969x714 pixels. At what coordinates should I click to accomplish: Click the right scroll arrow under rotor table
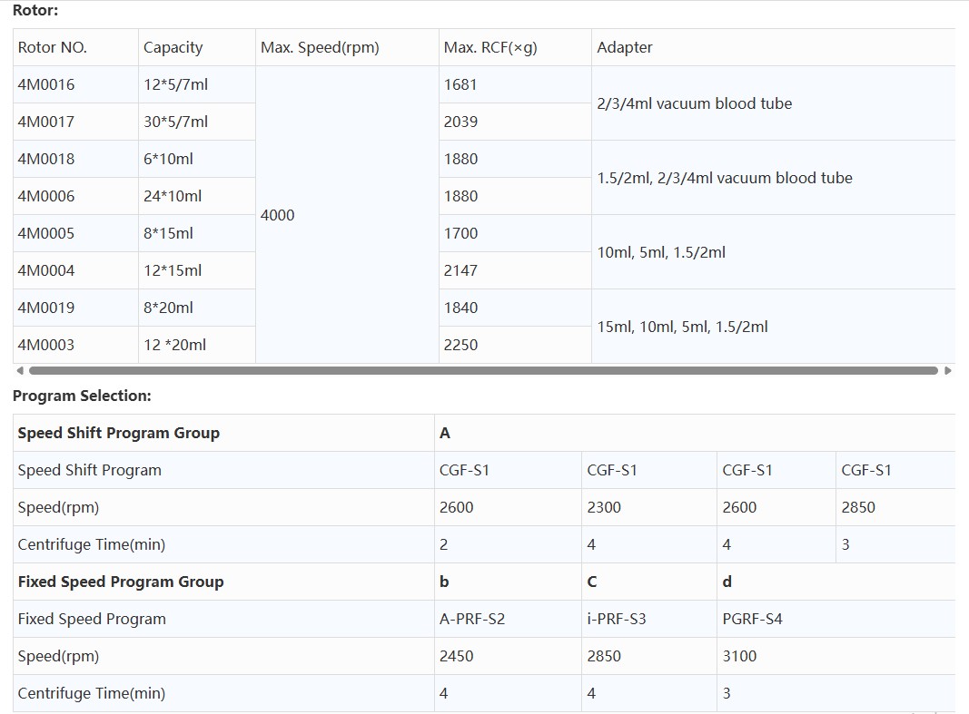[948, 370]
